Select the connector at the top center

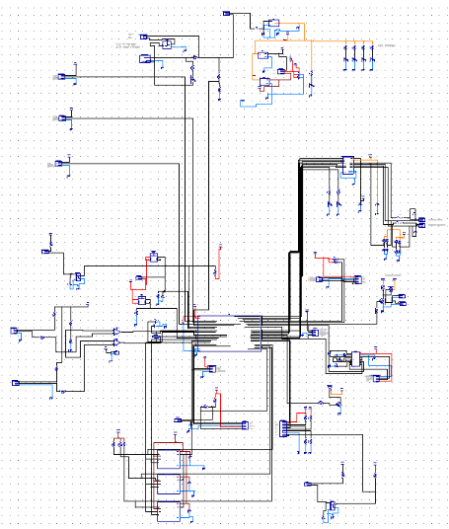point(226,14)
